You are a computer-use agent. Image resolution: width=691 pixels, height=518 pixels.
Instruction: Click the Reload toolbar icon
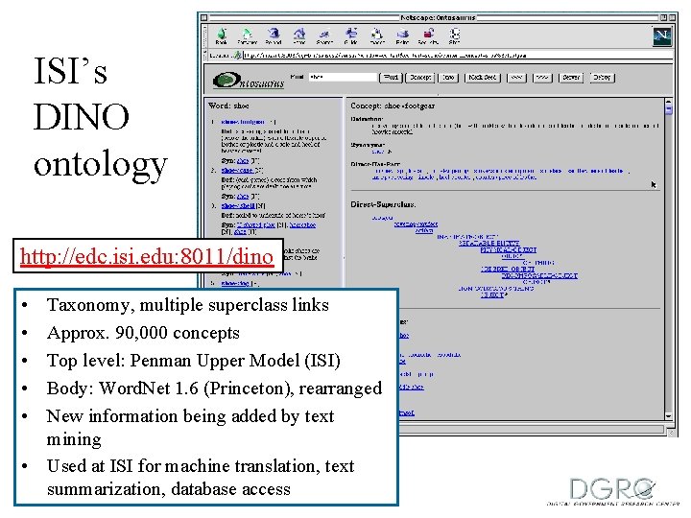click(274, 35)
